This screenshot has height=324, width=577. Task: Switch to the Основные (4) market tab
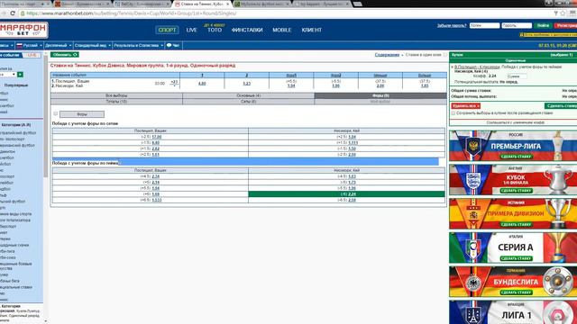click(249, 95)
